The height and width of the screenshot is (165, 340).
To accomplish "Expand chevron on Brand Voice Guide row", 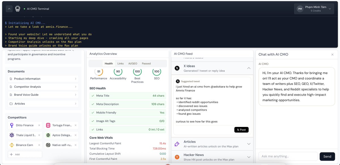I will click(x=76, y=95).
